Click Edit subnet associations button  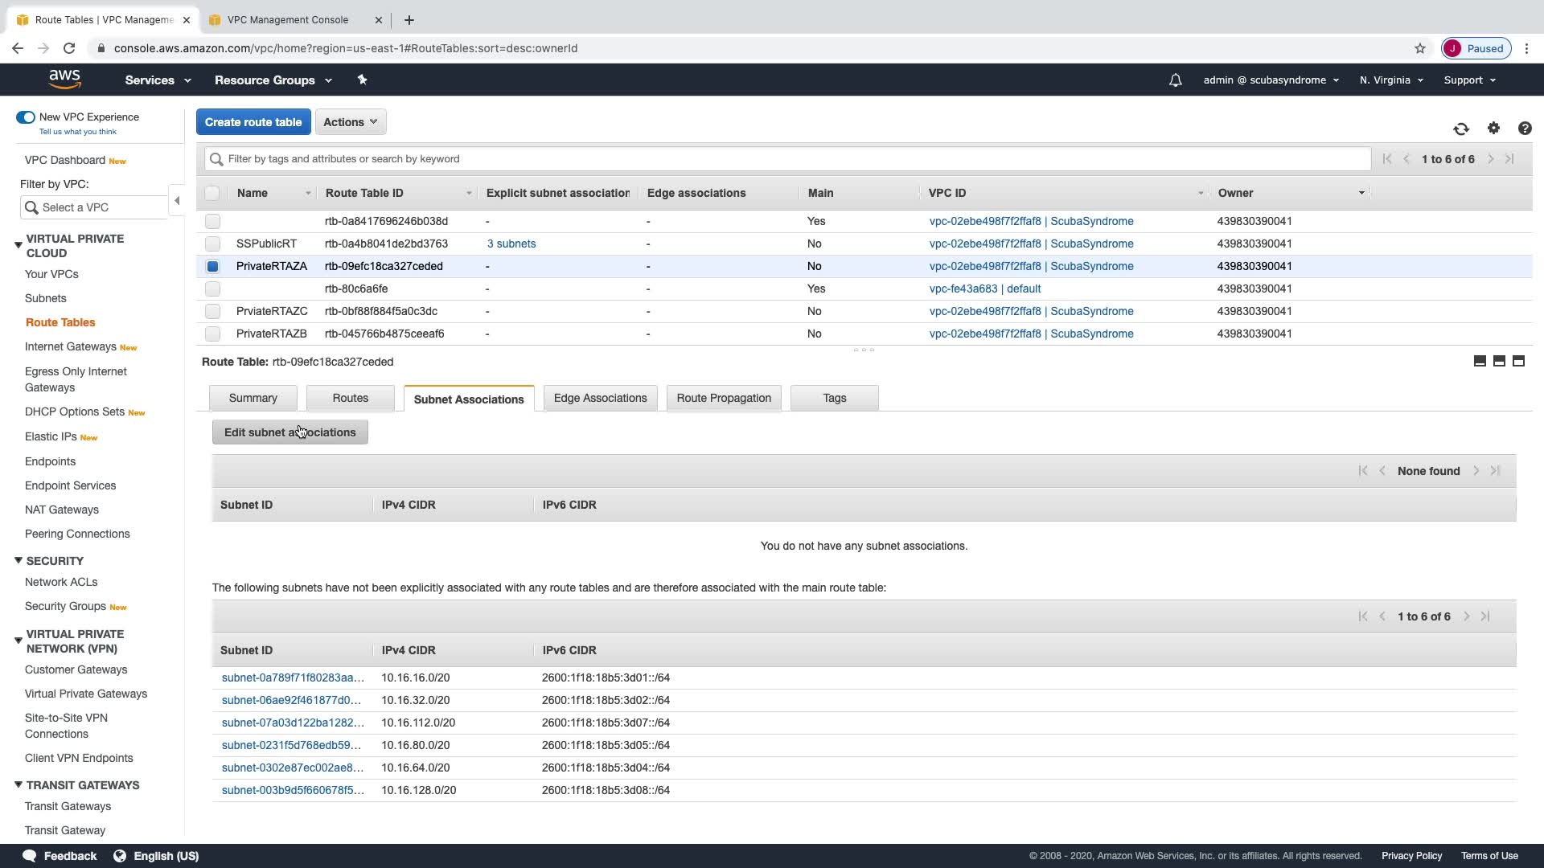(289, 432)
